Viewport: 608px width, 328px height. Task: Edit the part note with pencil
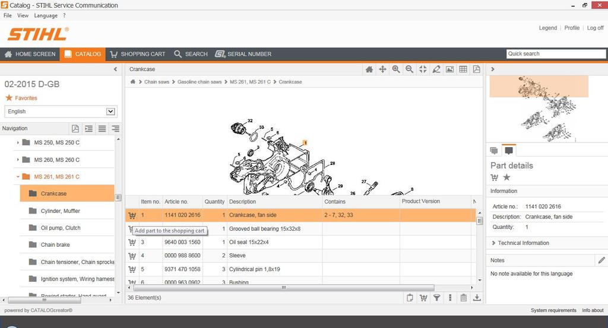[x=601, y=260]
